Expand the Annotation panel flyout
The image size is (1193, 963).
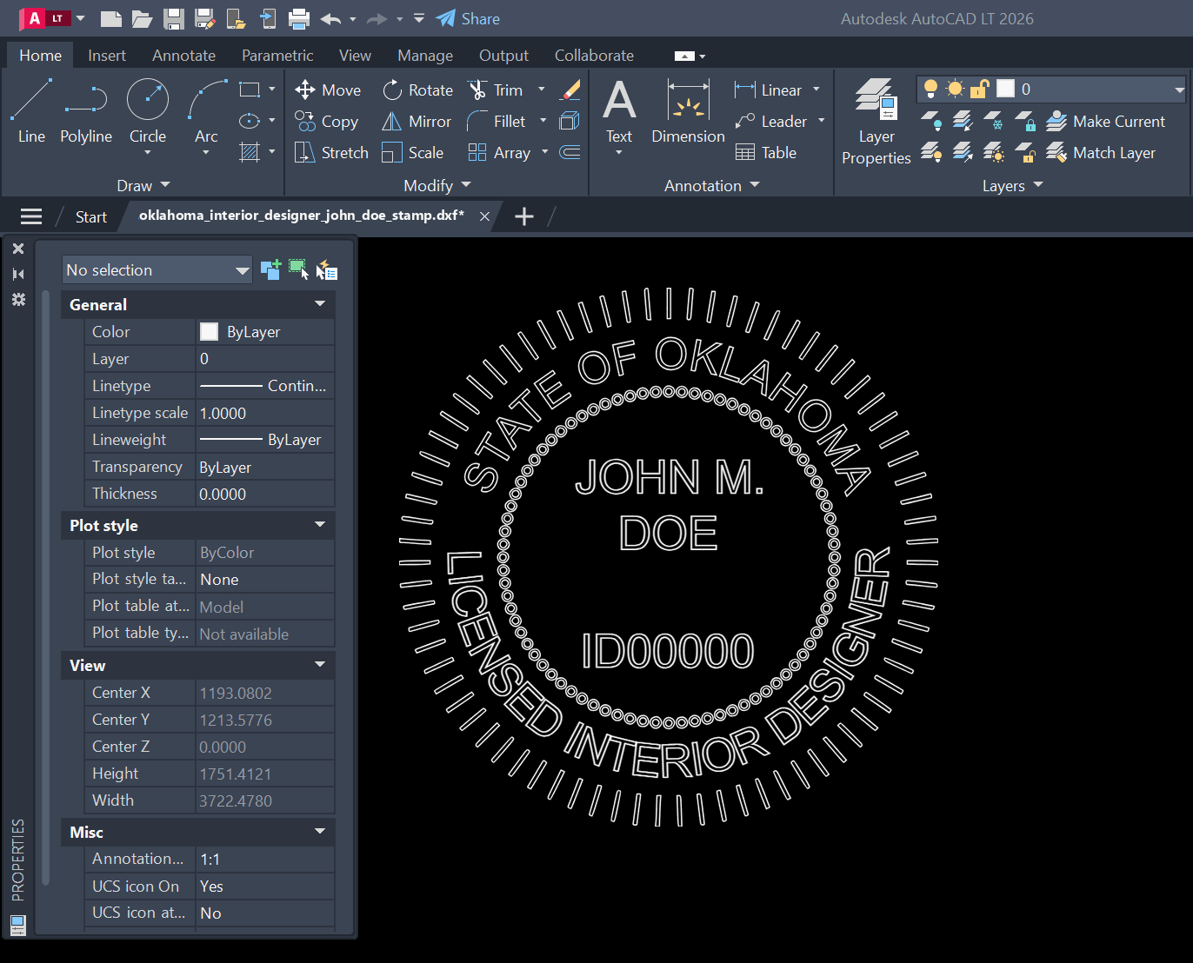[712, 185]
